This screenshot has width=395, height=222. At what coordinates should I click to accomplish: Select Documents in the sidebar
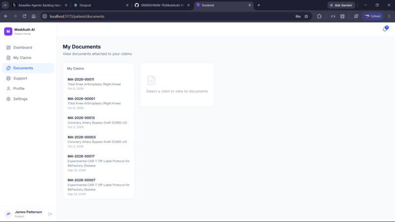(x=28, y=68)
